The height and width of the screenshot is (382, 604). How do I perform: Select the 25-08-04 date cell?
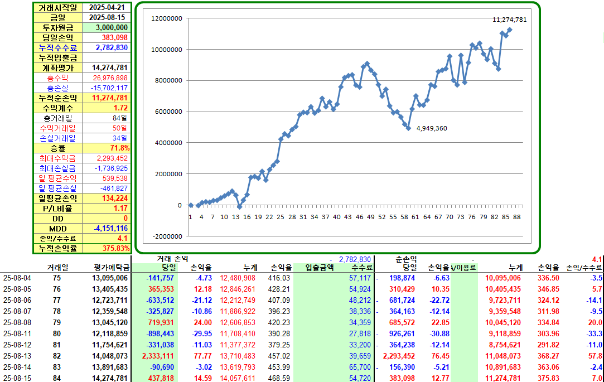pos(17,278)
